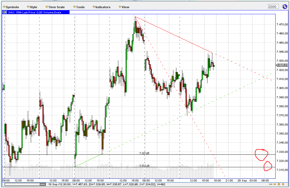Click the horizontal scrollbar thumb at bottom

(43, 184)
